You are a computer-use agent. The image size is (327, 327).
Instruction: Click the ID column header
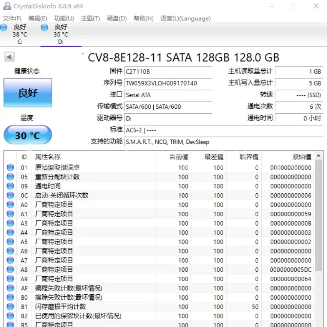[24, 157]
